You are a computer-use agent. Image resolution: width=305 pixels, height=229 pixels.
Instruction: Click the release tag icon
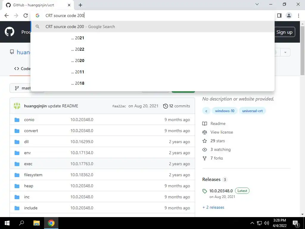205,191
